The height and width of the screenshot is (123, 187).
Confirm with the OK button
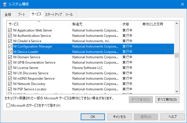[x=93, y=117]
